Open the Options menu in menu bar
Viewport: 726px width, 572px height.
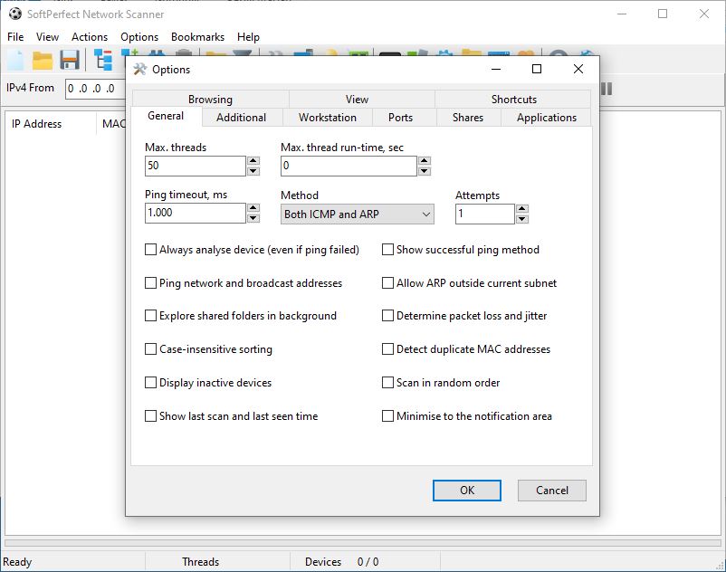pos(139,37)
